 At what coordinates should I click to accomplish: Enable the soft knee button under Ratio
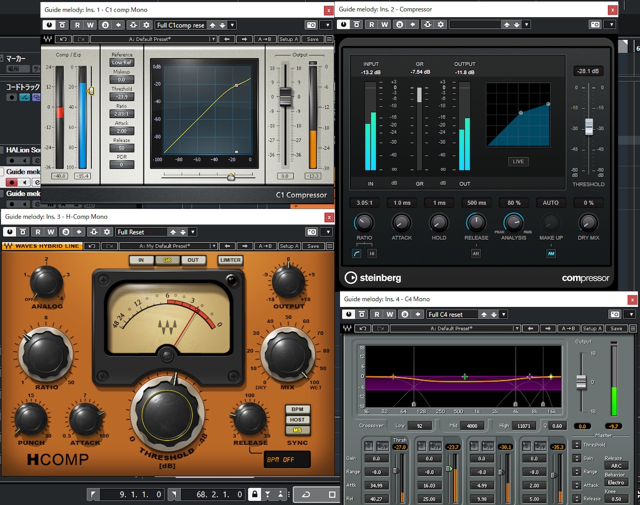357,254
